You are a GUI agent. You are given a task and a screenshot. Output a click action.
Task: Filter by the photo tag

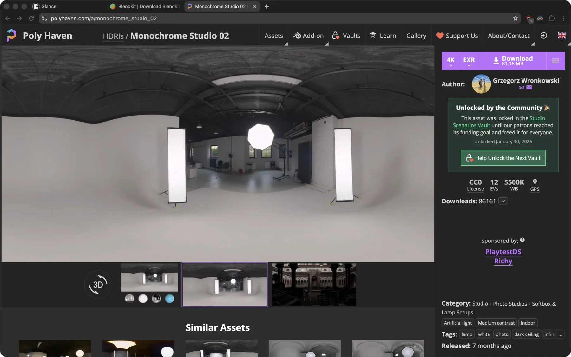[502, 334]
